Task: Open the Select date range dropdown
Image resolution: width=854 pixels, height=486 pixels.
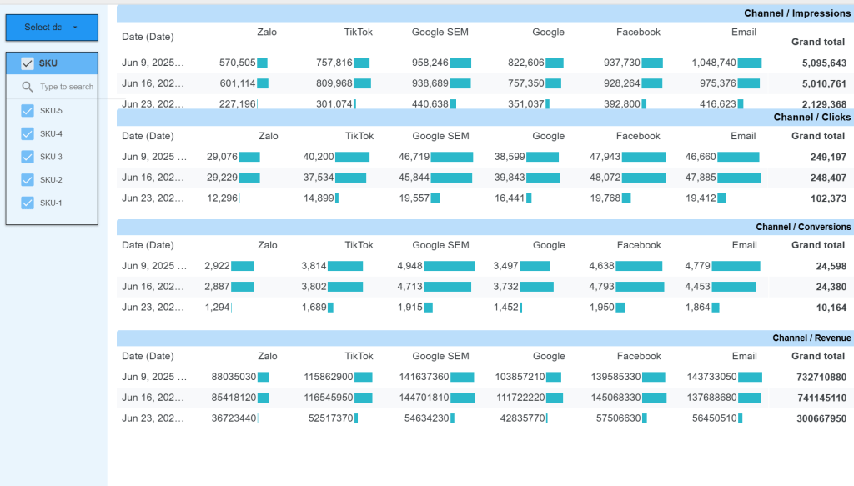Action: 52,28
